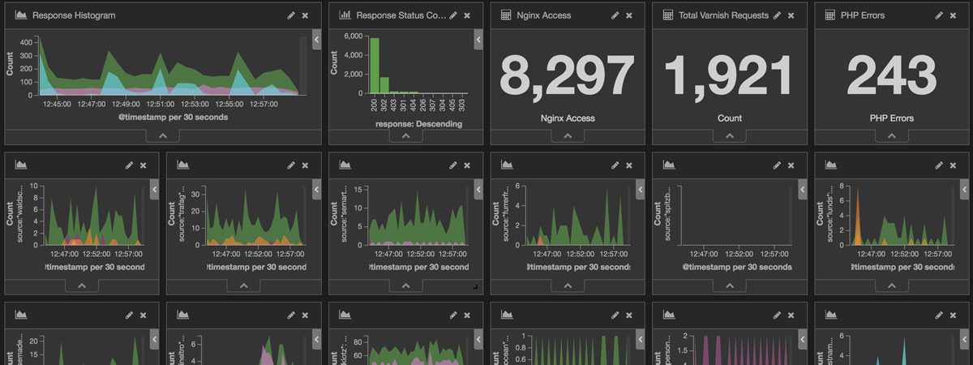
Task: Edit the empty source:"spitzb..." chart panel
Action: point(778,165)
